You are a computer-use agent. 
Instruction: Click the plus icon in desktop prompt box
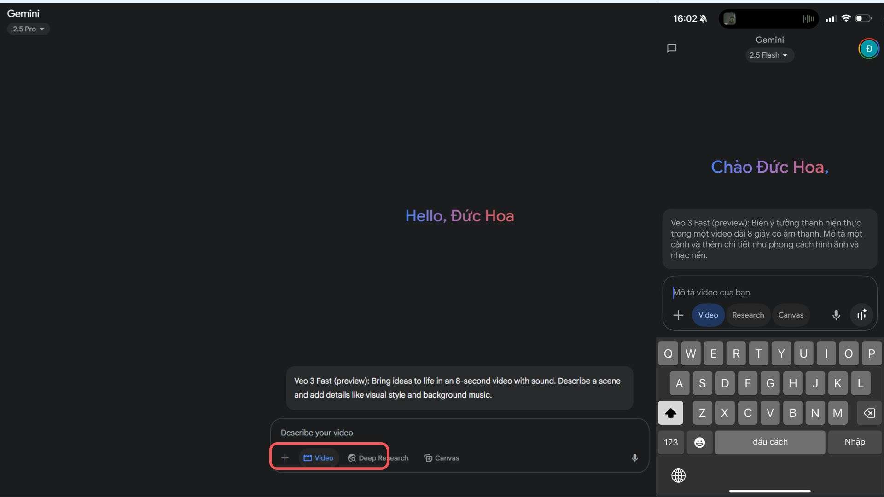pos(285,458)
